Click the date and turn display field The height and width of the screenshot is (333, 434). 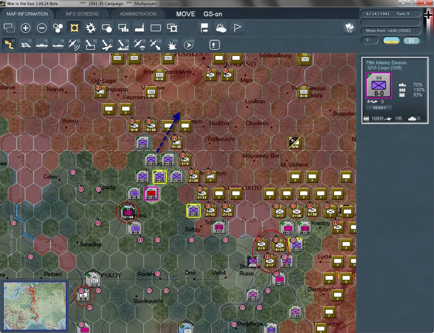click(x=390, y=14)
